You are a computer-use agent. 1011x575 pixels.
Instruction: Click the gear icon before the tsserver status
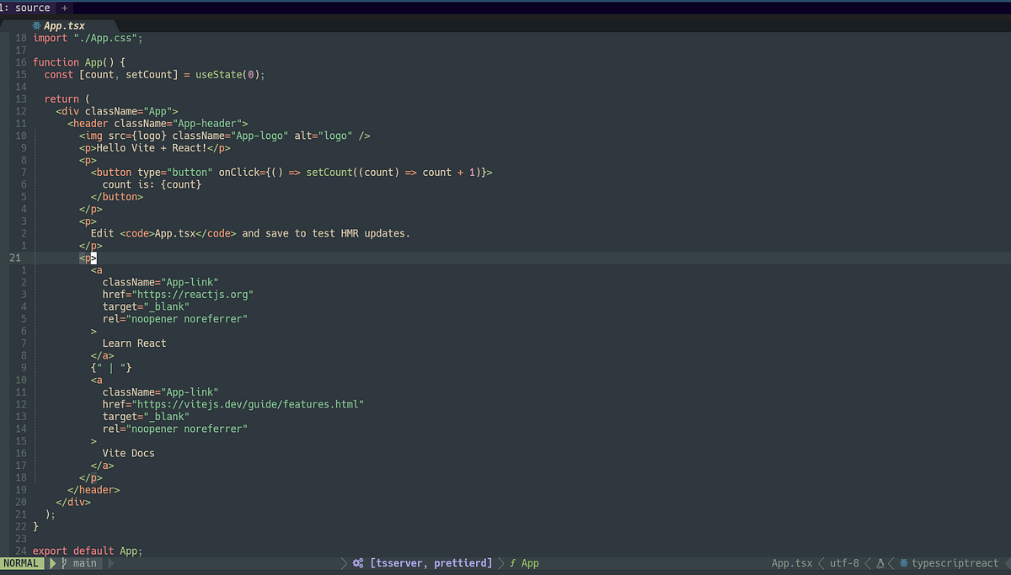point(357,562)
